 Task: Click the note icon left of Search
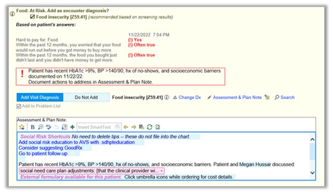coord(267,97)
